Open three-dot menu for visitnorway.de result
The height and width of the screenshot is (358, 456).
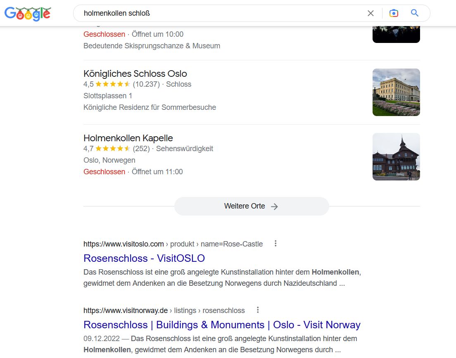coord(258,310)
